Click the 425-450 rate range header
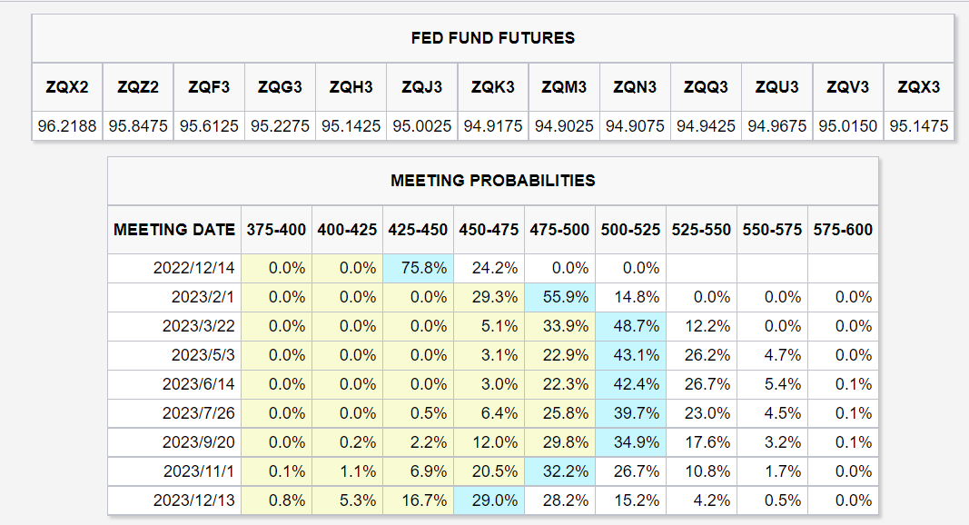 tap(418, 230)
